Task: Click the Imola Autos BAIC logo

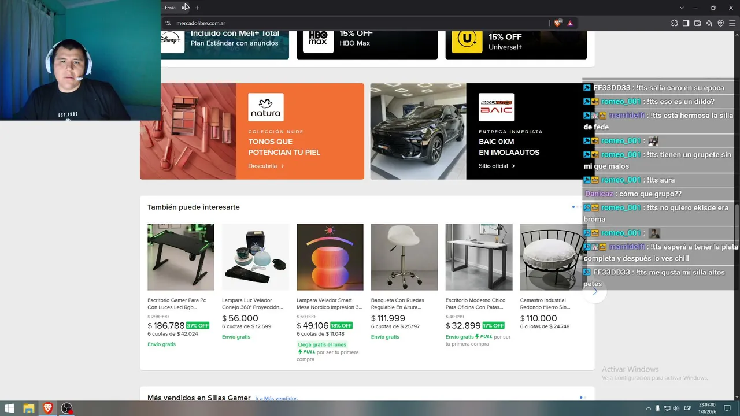Action: click(496, 107)
